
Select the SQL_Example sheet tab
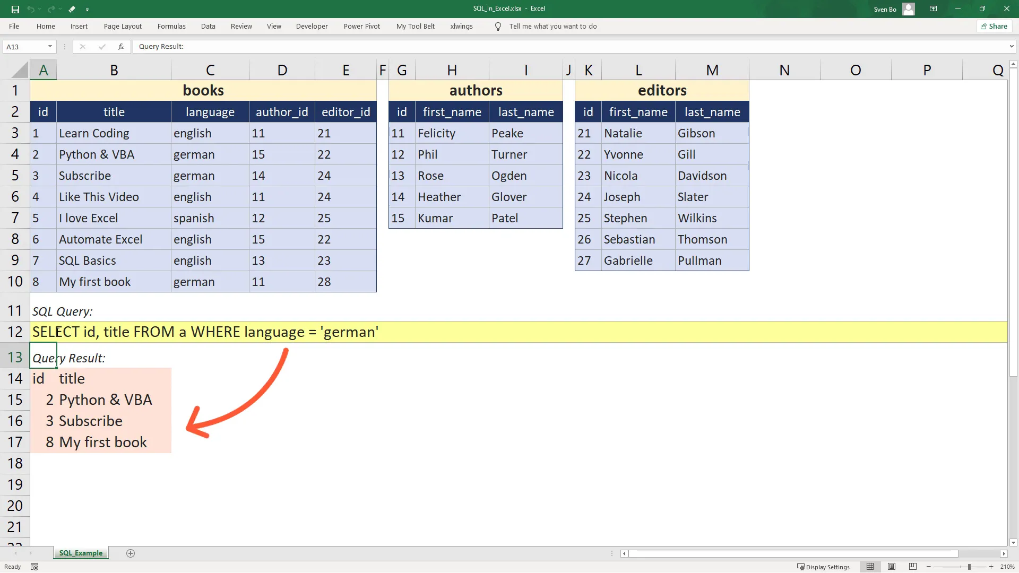pyautogui.click(x=81, y=553)
